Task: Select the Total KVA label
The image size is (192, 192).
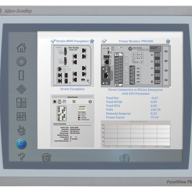Action: (x=113, y=106)
